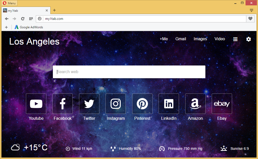Screen dimensions: 258x159
Task: Open the Ebay shortcut tile
Action: tap(222, 104)
